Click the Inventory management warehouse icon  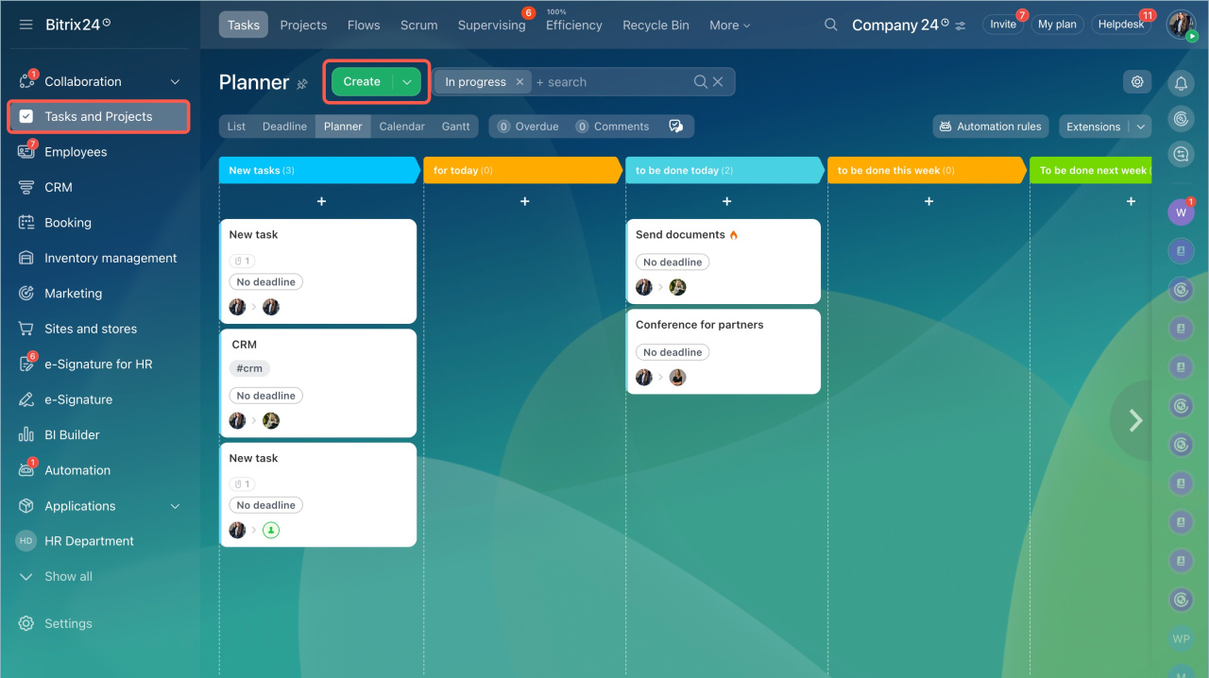tap(26, 259)
